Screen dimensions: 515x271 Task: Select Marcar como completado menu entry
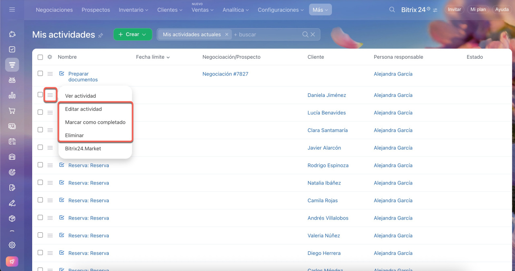pos(95,122)
